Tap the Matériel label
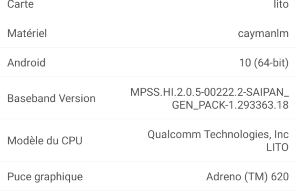The width and height of the screenshot is (296, 196). pos(27,33)
